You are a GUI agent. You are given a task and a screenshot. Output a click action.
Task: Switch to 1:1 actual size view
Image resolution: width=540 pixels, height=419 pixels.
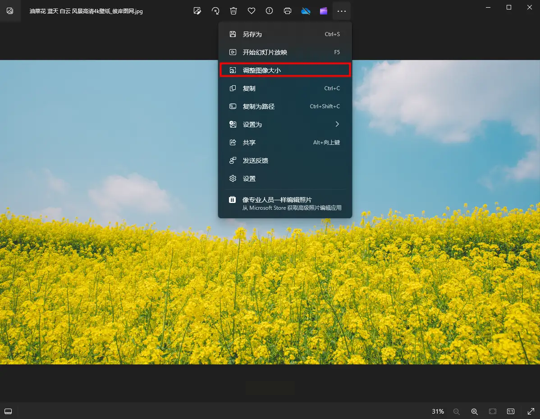pos(511,411)
